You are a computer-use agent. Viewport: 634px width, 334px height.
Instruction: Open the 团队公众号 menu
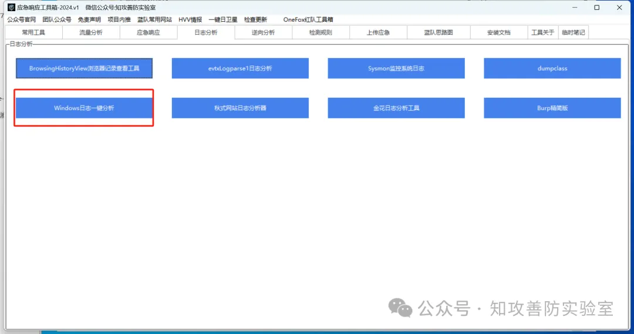(x=56, y=19)
